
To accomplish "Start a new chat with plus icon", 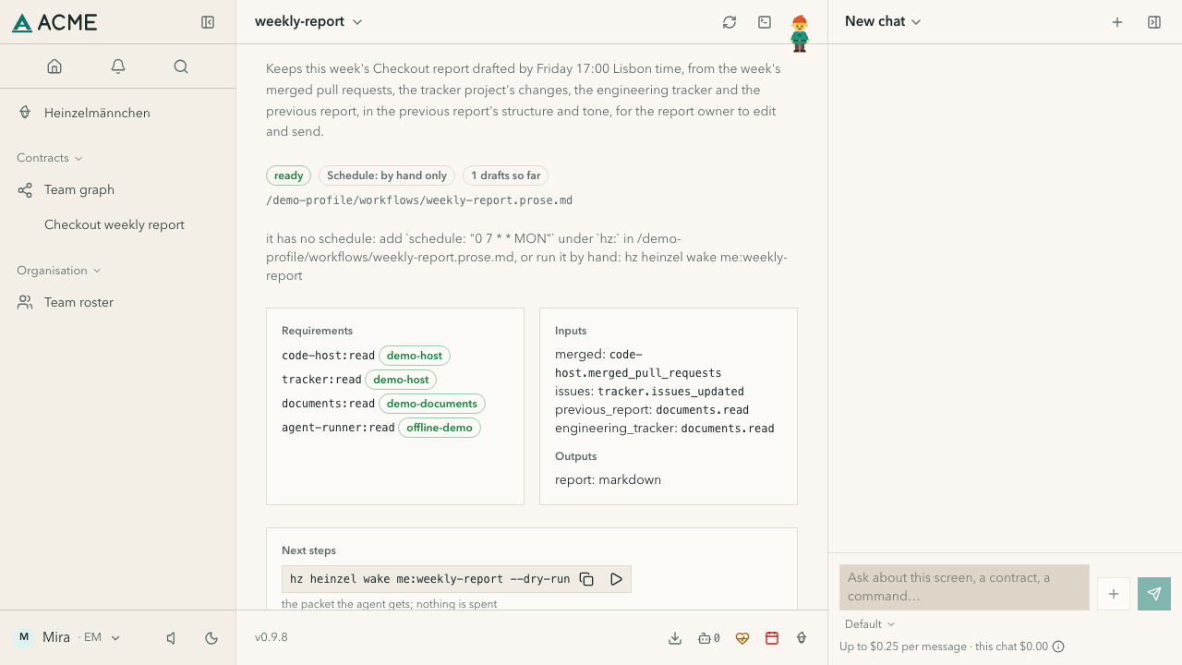I will coord(1117,22).
